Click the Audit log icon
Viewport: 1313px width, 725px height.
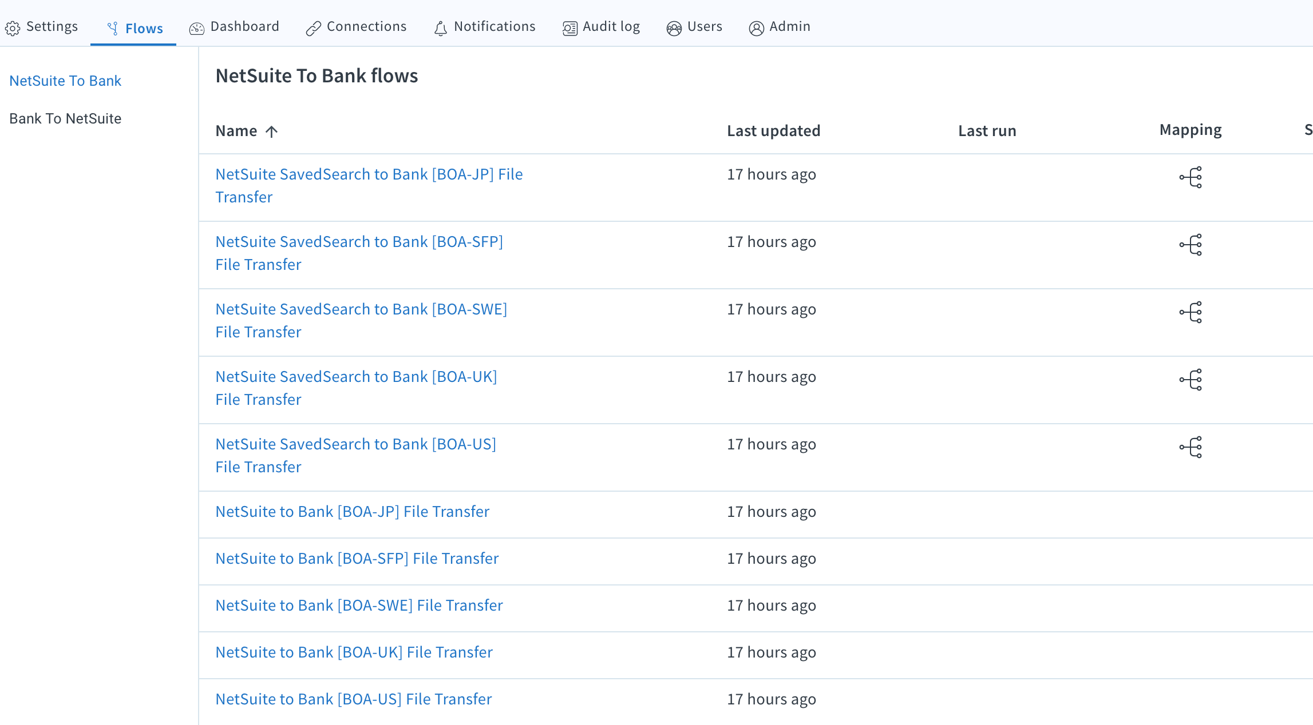pos(570,29)
